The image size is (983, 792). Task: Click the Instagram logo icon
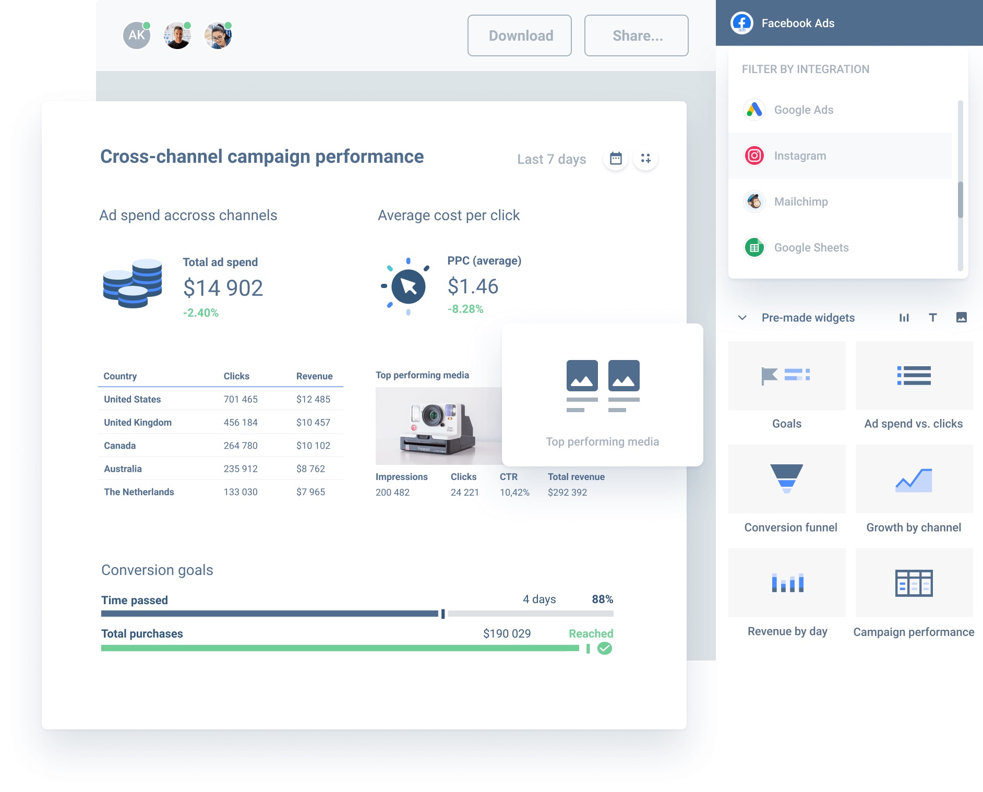754,155
